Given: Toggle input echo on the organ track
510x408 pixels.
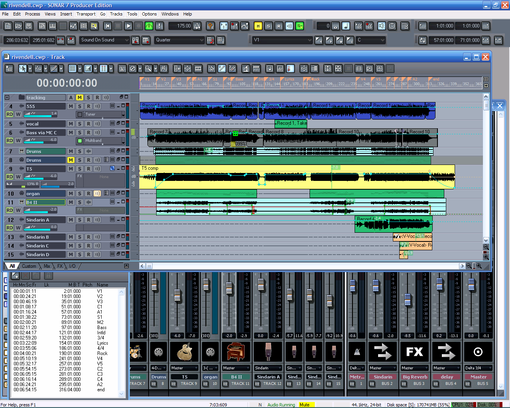Looking at the screenshot, I should 97,194.
